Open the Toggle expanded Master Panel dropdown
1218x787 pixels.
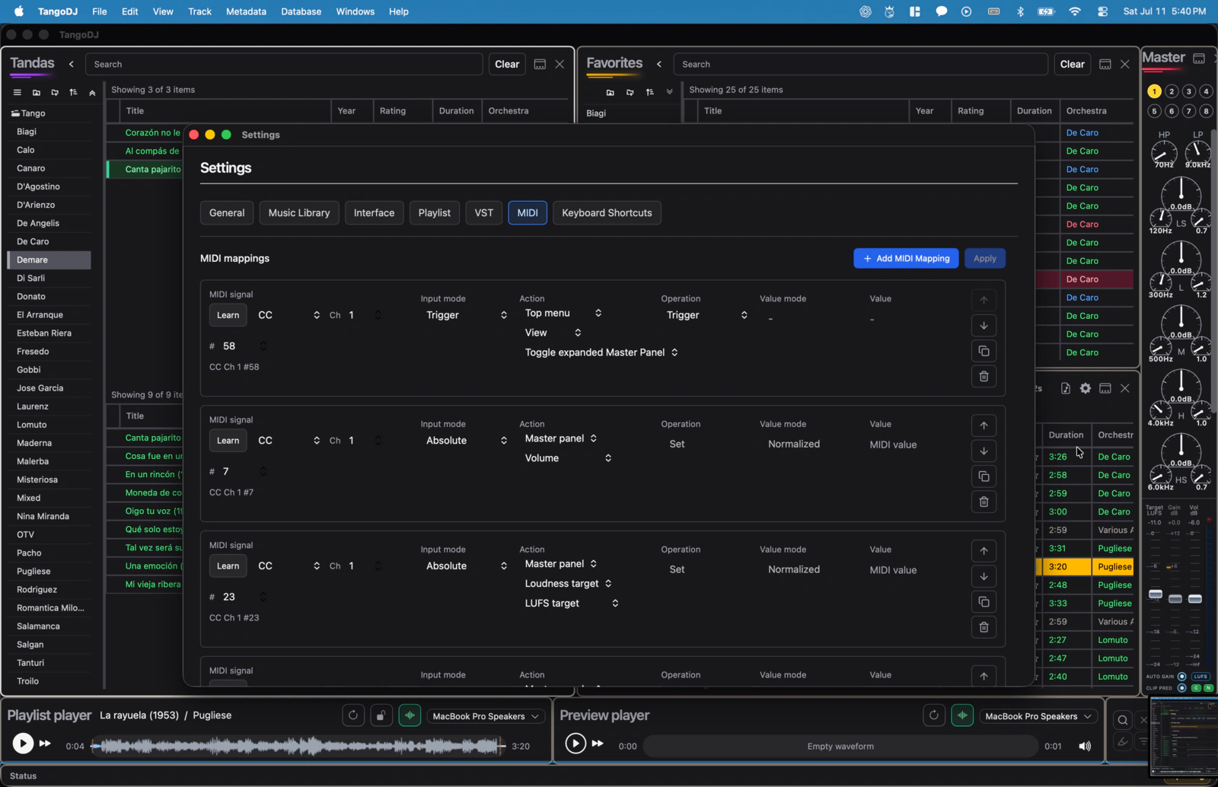pyautogui.click(x=601, y=352)
